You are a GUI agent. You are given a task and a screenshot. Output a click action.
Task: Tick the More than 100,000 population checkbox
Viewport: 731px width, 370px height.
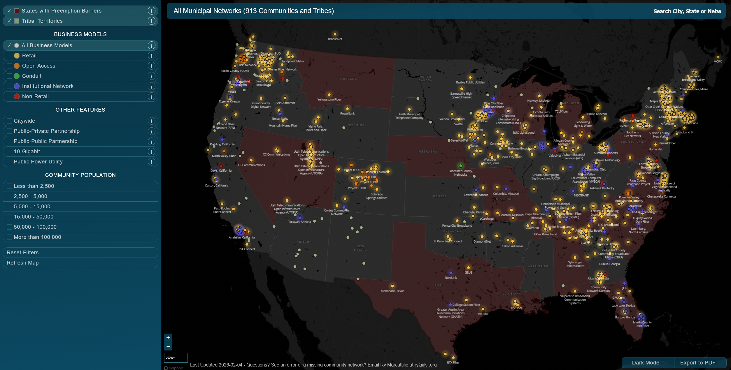click(9, 237)
